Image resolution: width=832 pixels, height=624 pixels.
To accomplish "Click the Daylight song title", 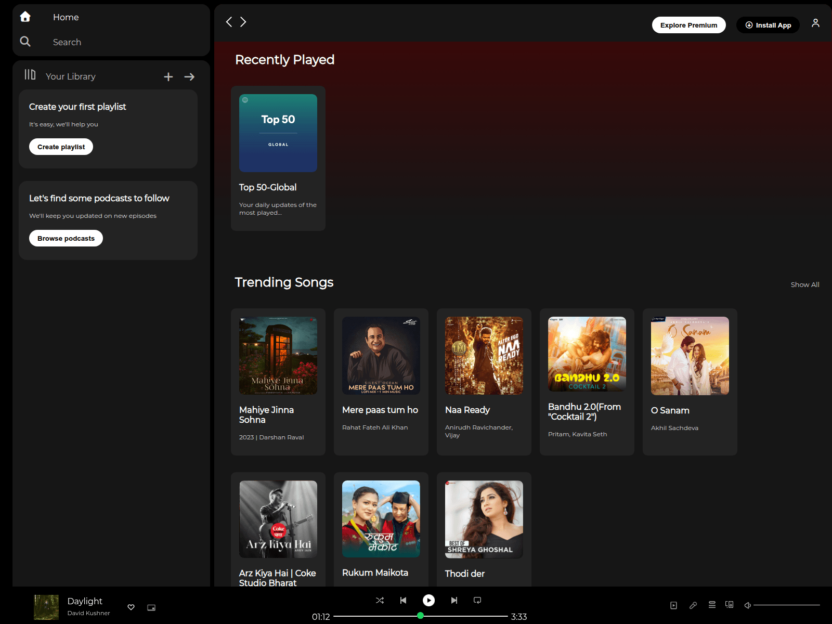I will pos(85,601).
